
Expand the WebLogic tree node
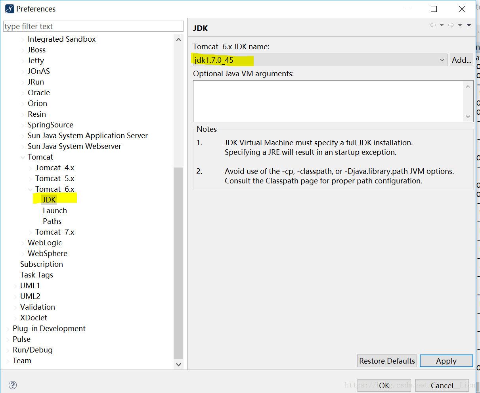tap(23, 243)
